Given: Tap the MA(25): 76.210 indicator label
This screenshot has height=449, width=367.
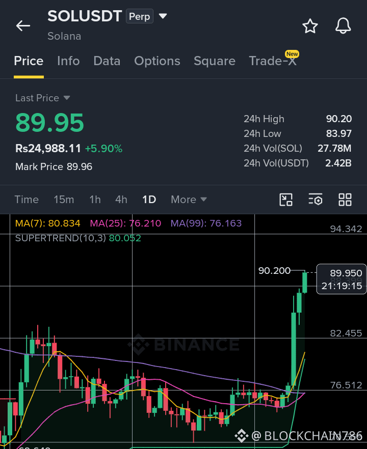Looking at the screenshot, I should coord(125,223).
